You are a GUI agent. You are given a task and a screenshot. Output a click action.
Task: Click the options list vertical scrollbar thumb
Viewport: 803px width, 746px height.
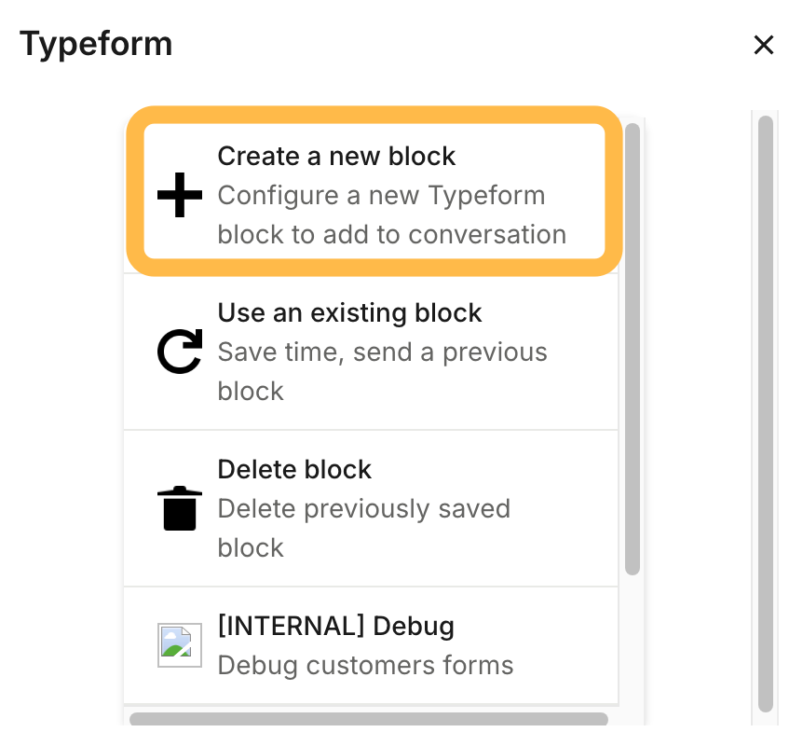(633, 345)
